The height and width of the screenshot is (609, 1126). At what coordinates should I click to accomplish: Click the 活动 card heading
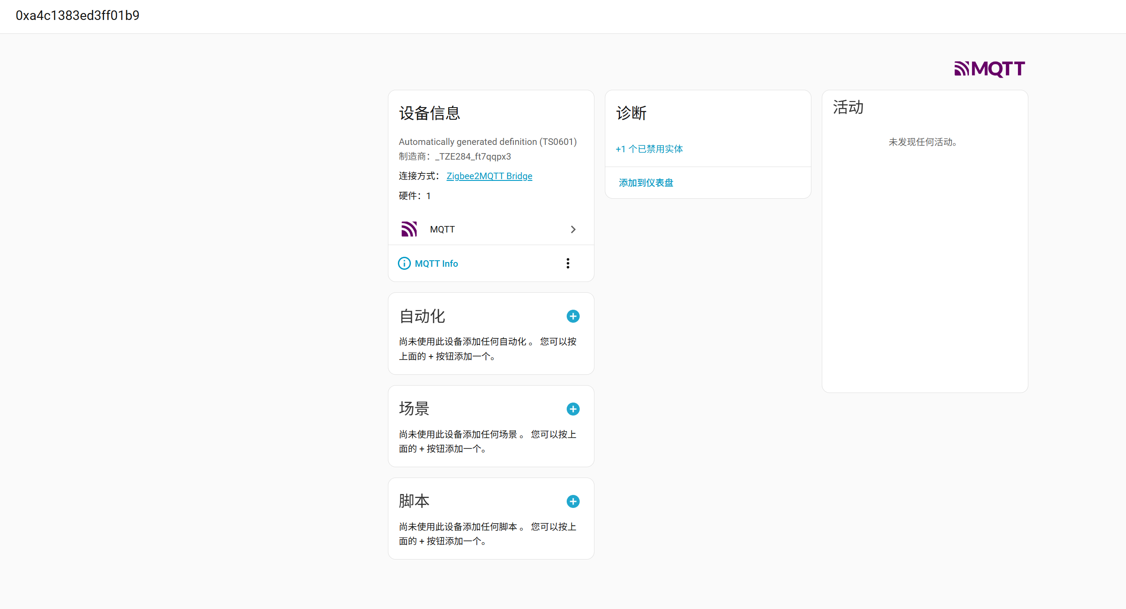[x=848, y=107]
